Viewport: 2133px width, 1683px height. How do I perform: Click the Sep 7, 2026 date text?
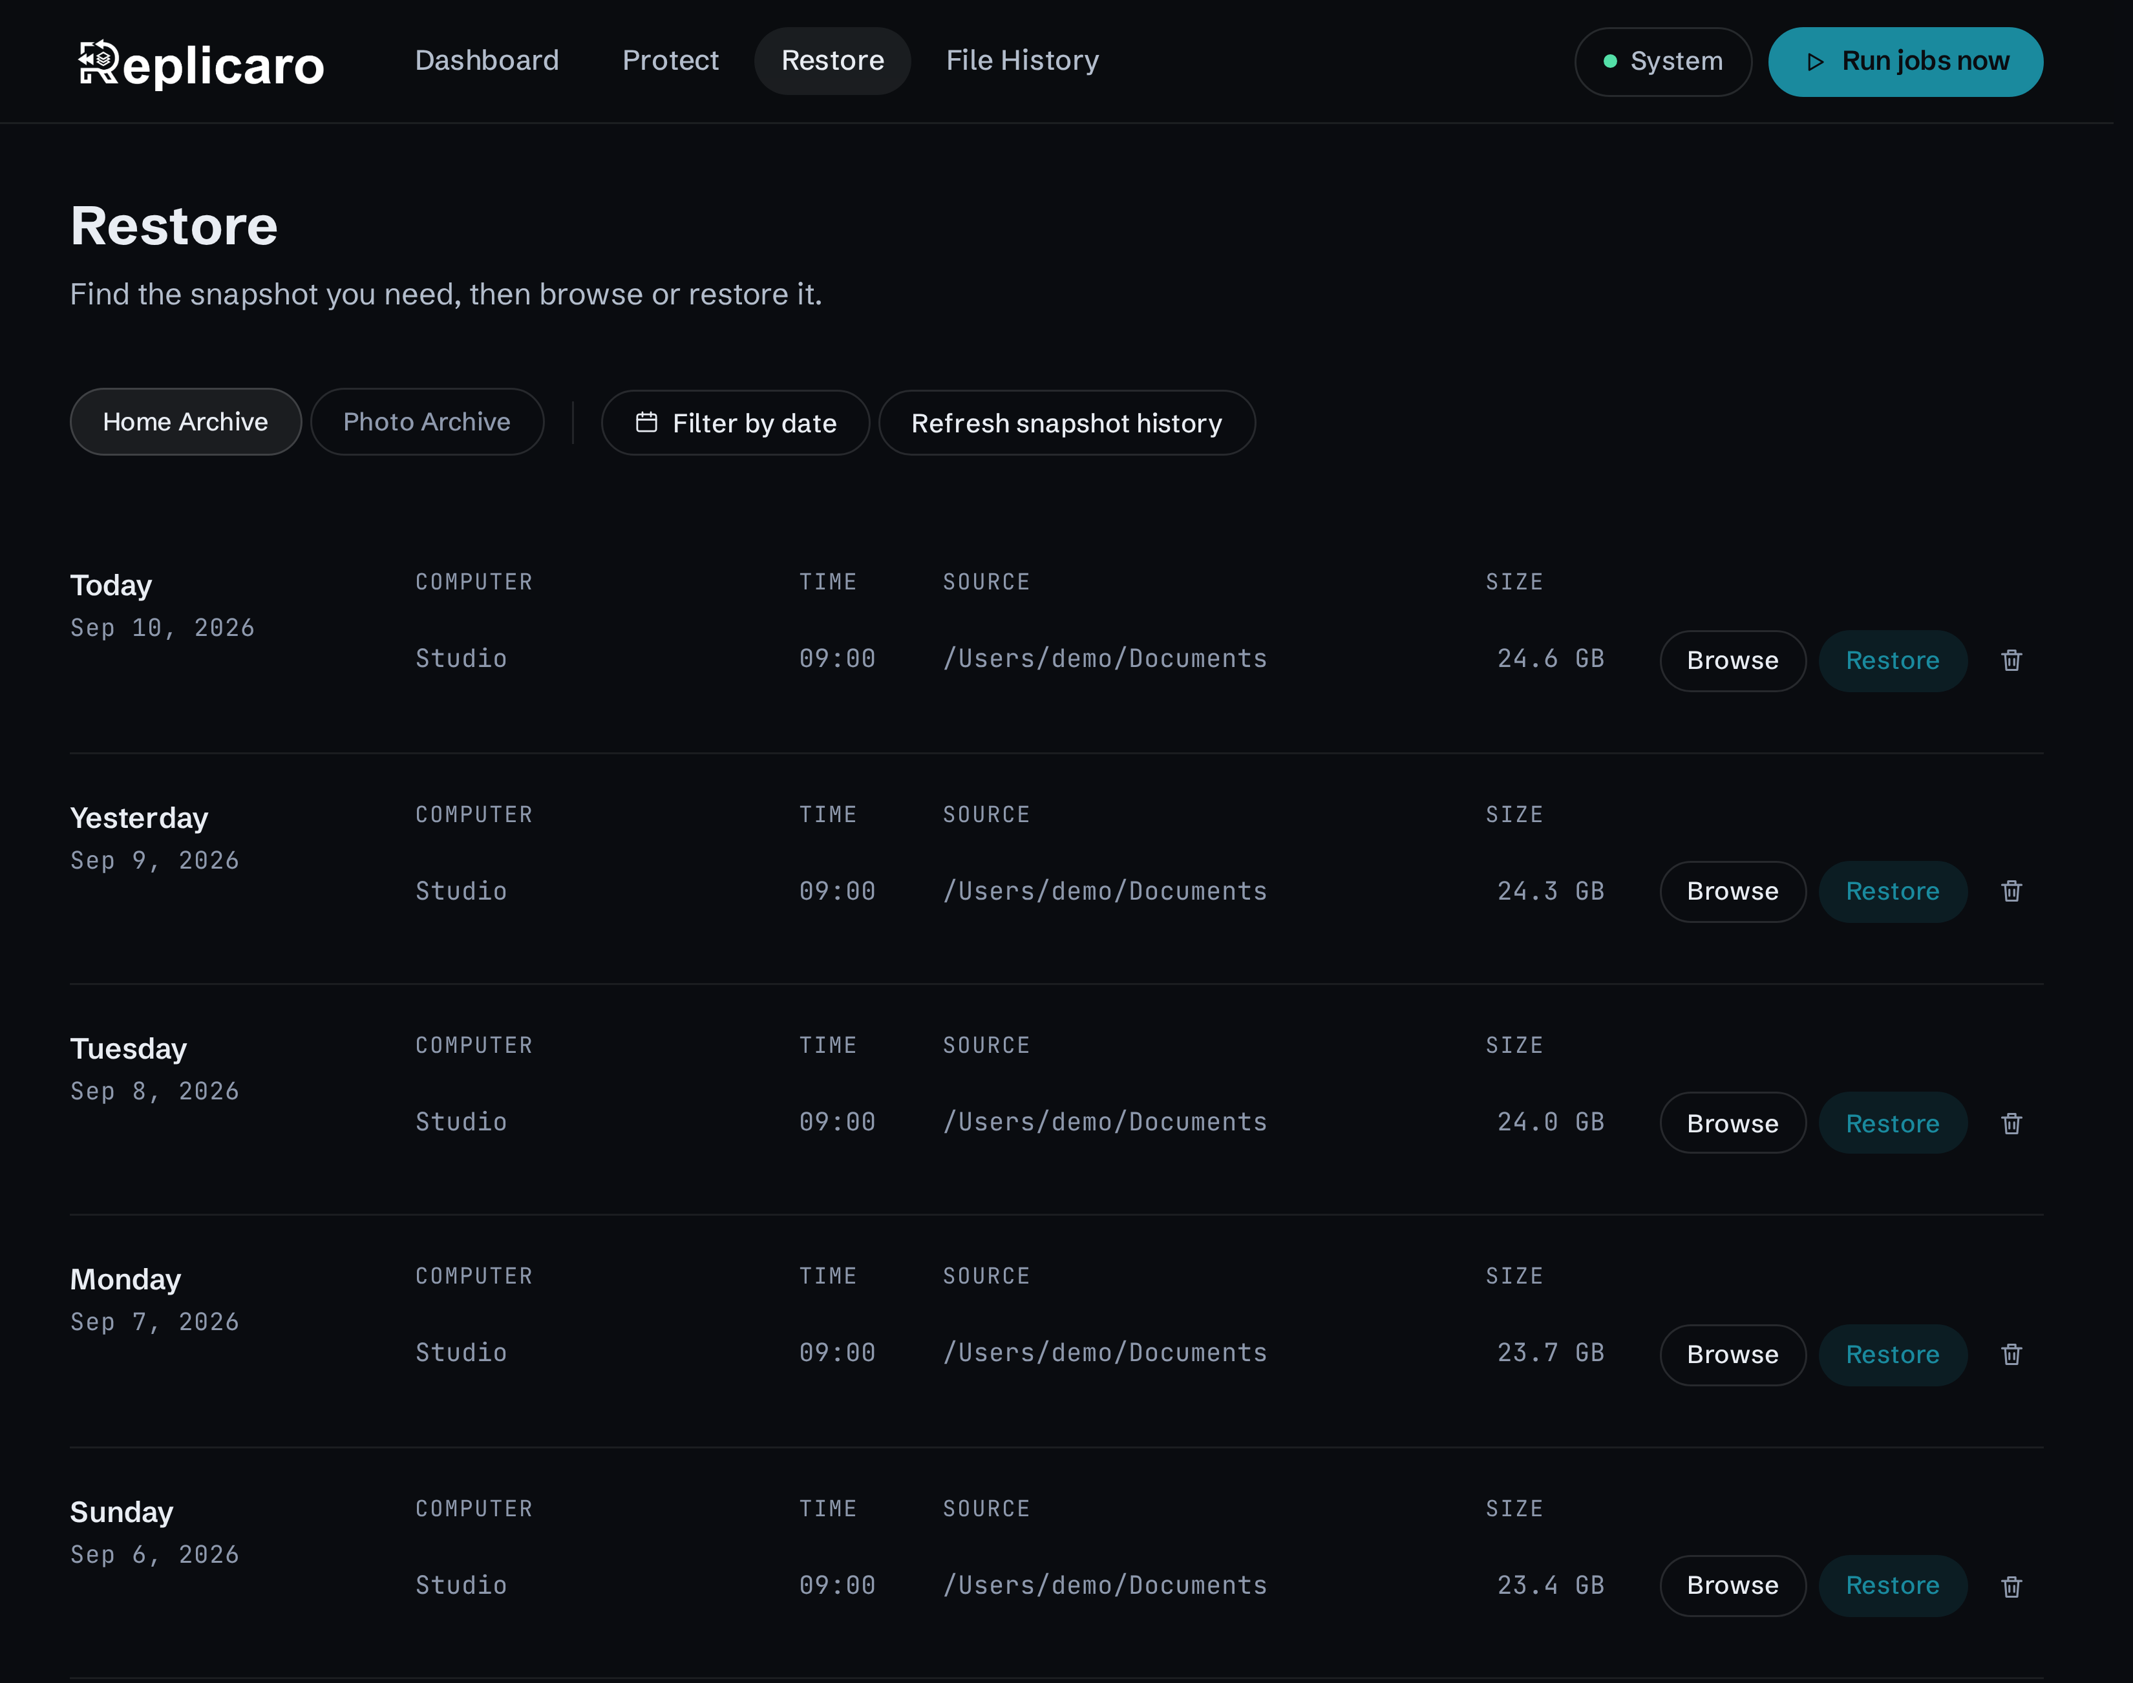(x=154, y=1322)
